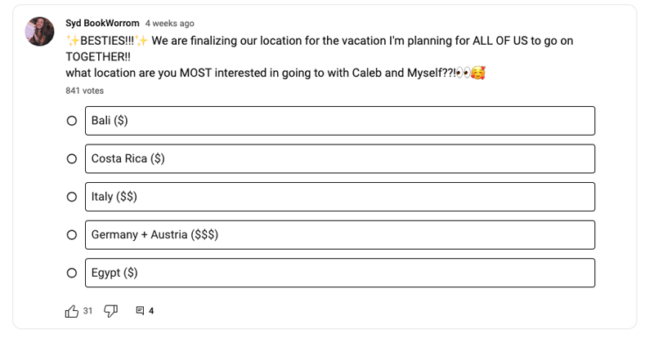Open the '4 weeks ago' timestamp link
Image resolution: width=654 pixels, height=338 pixels.
pyautogui.click(x=169, y=24)
